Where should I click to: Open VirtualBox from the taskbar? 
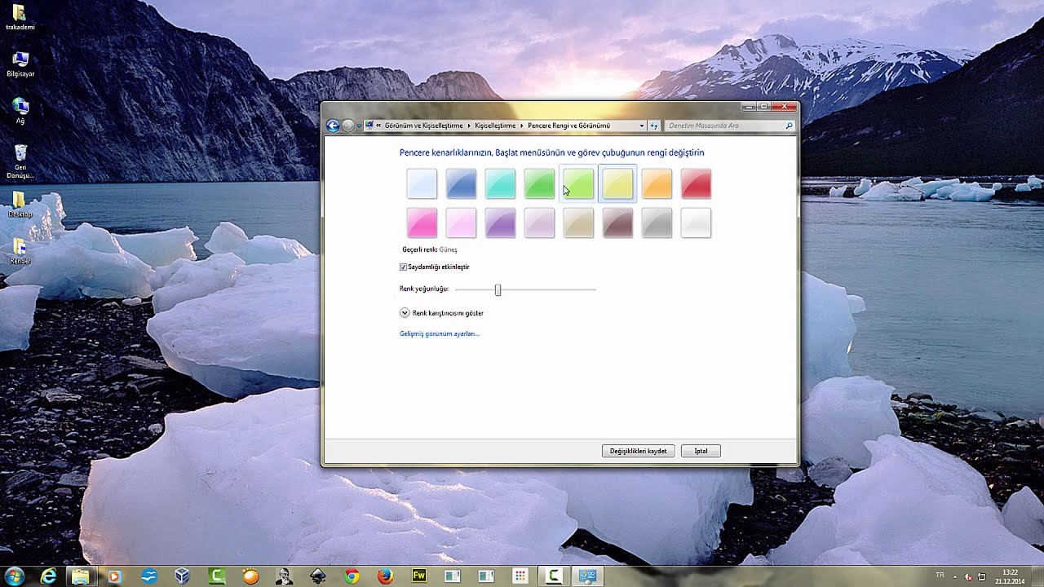pyautogui.click(x=181, y=575)
